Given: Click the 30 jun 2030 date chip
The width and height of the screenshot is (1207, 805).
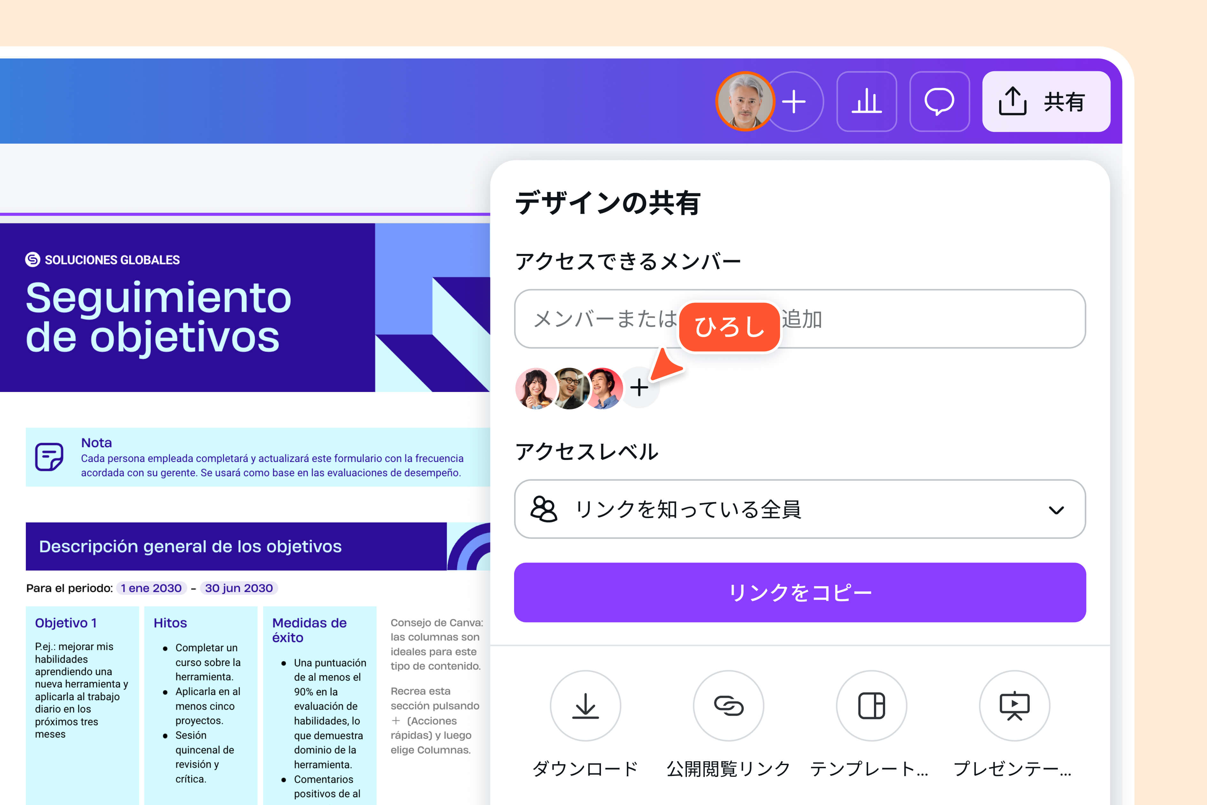Looking at the screenshot, I should (x=239, y=588).
